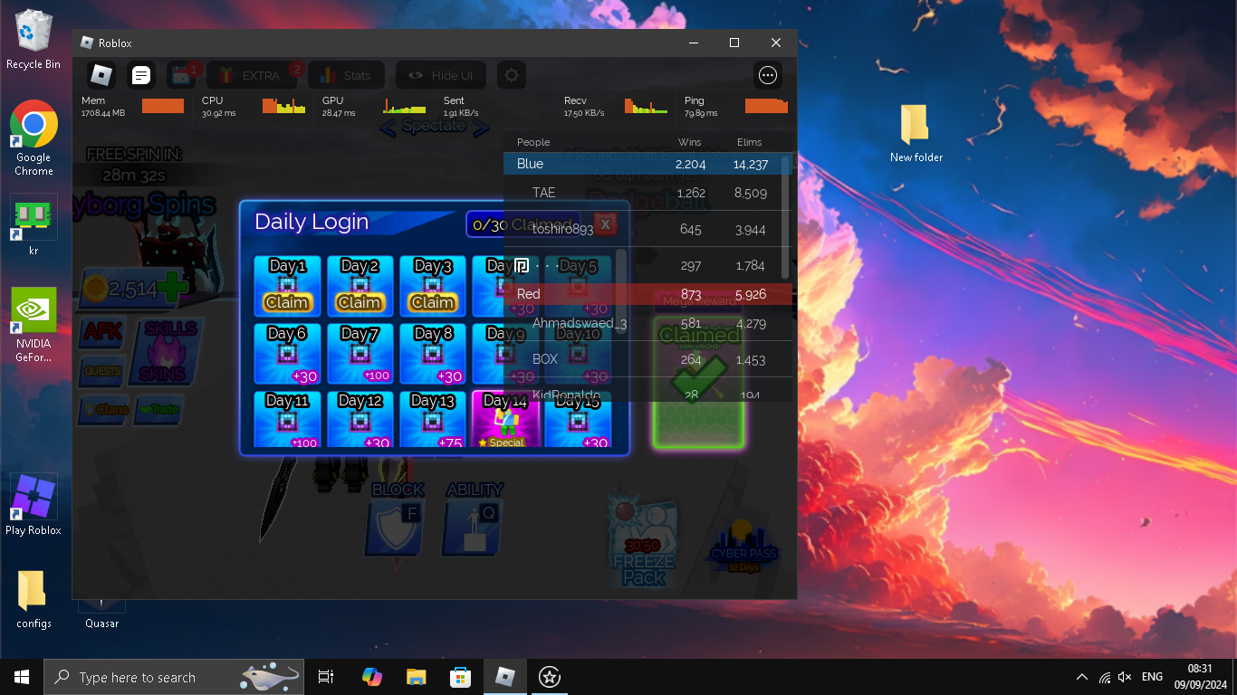The width and height of the screenshot is (1237, 695).
Task: Activate the BLOCK shield ability
Action: pos(397,527)
